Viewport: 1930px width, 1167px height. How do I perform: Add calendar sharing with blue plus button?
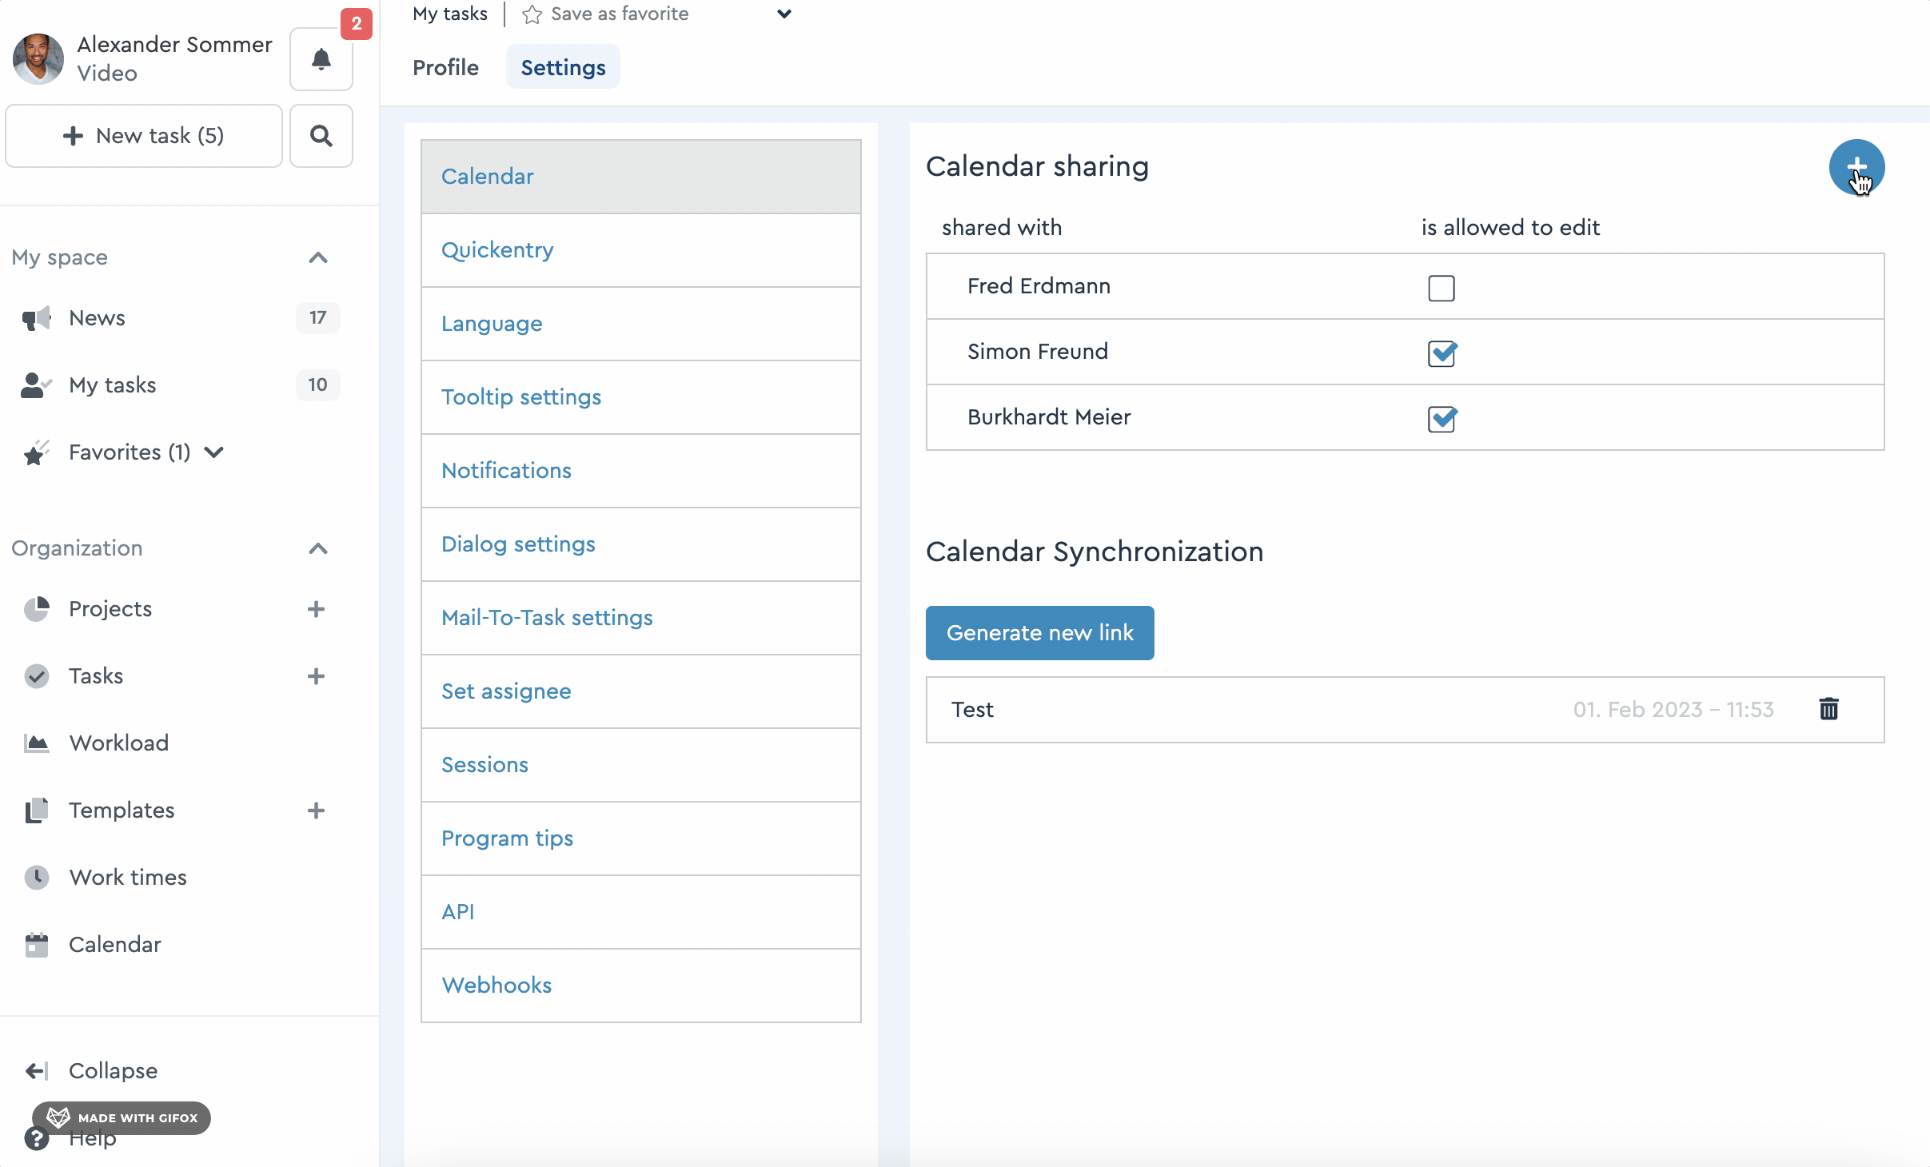click(1856, 167)
